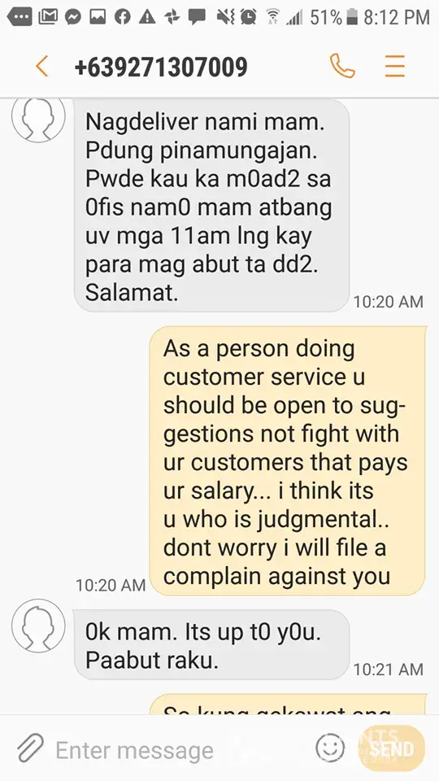
Task: Tap the paperclip attachment icon
Action: point(31,749)
